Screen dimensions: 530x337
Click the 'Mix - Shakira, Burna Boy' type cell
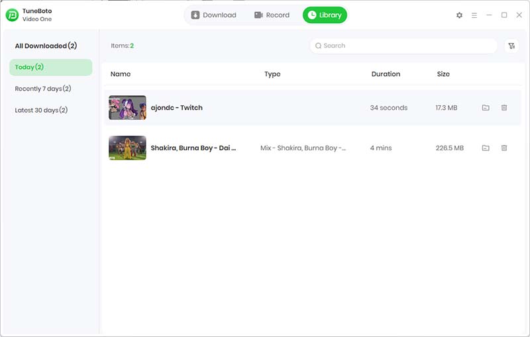[303, 148]
